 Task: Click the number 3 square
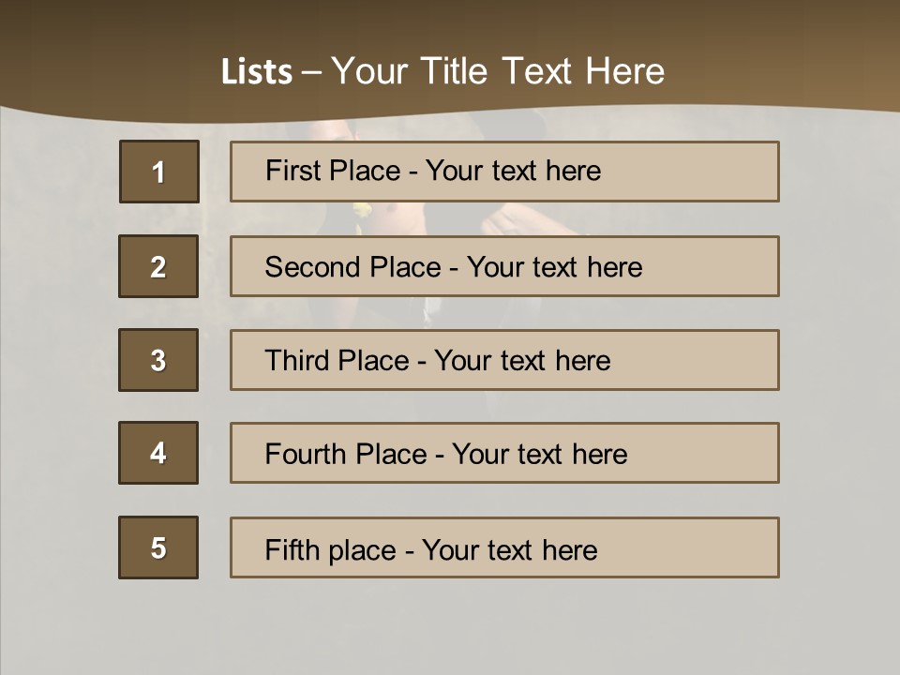pyautogui.click(x=158, y=360)
